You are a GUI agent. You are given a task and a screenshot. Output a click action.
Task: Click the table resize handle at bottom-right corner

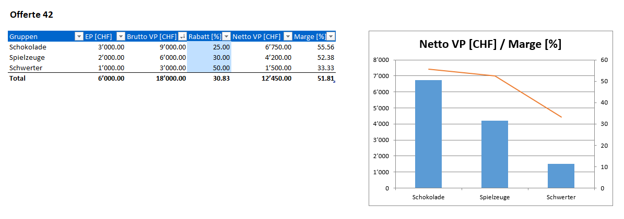pos(334,82)
